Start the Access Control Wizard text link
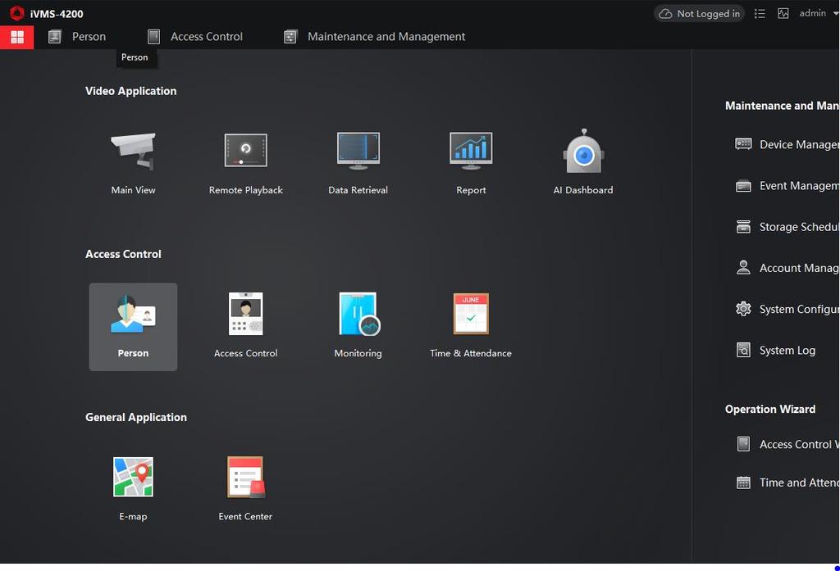840x571 pixels. (799, 444)
